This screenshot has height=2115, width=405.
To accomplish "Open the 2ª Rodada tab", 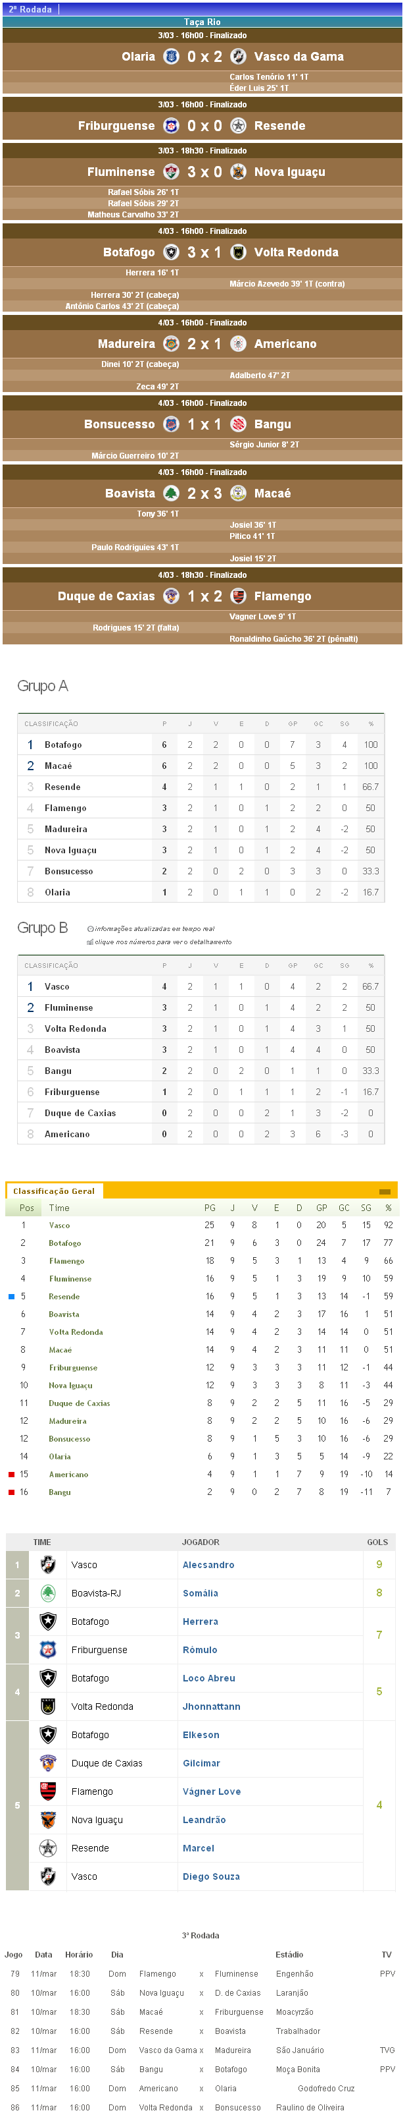I will point(30,9).
